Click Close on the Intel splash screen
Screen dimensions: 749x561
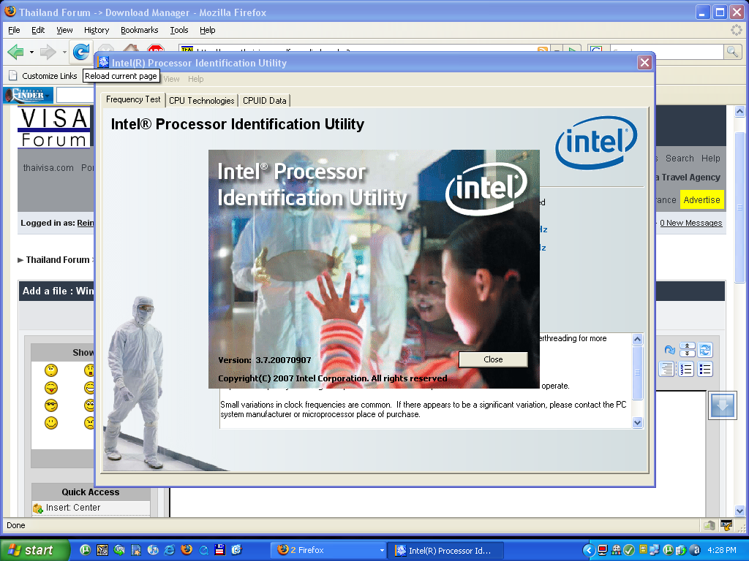click(493, 359)
